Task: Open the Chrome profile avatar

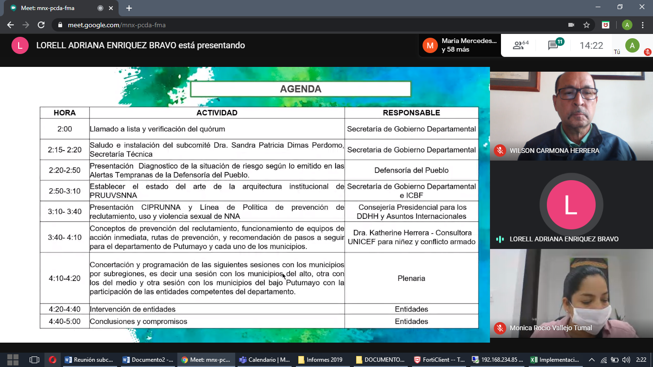Action: coord(627,25)
